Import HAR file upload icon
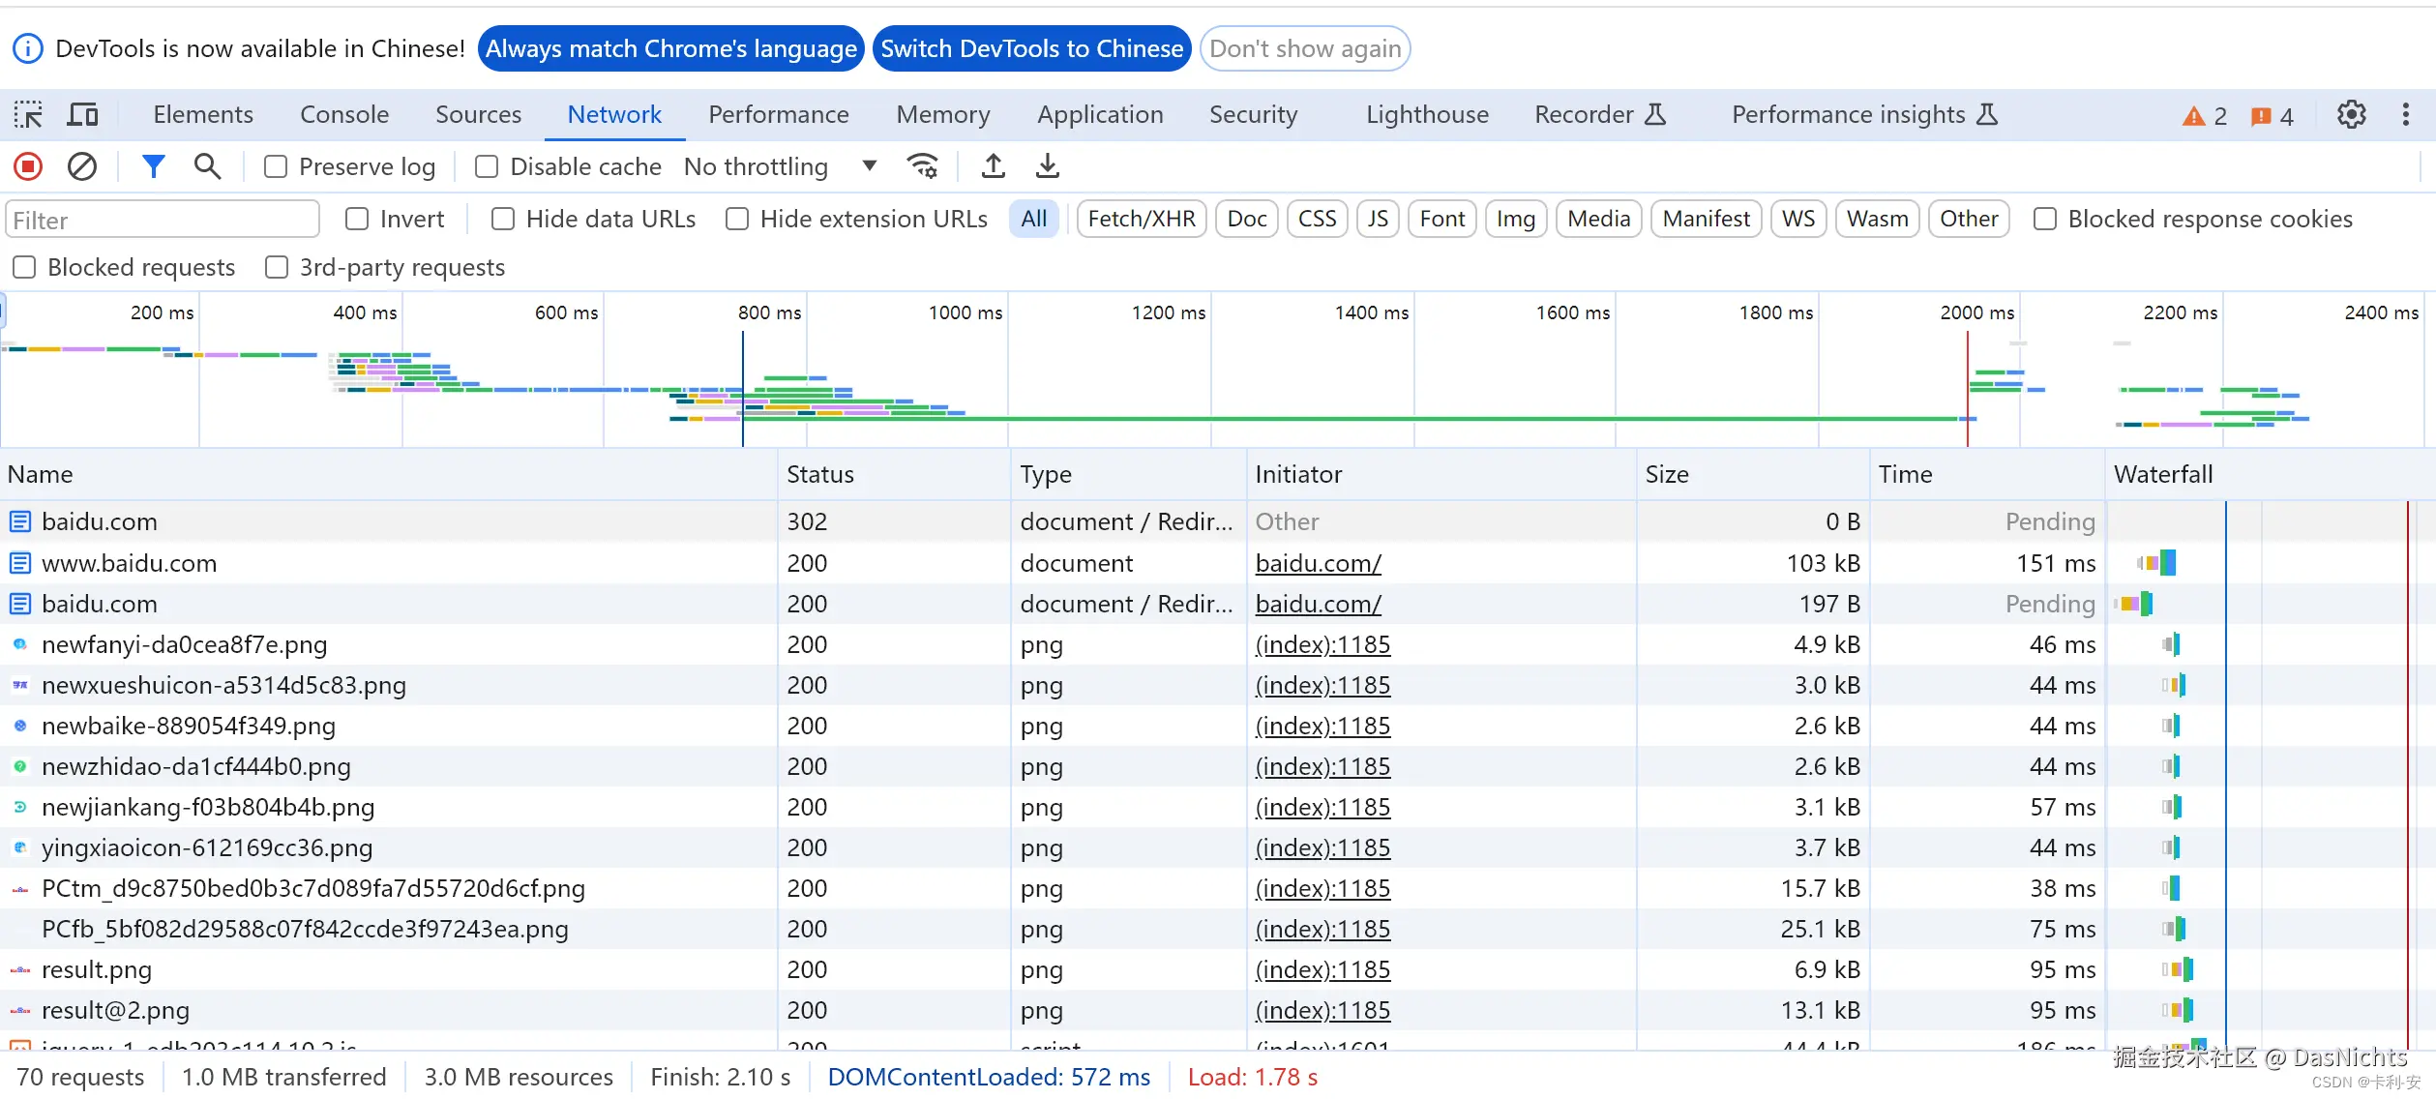This screenshot has height=1099, width=2436. [x=993, y=166]
